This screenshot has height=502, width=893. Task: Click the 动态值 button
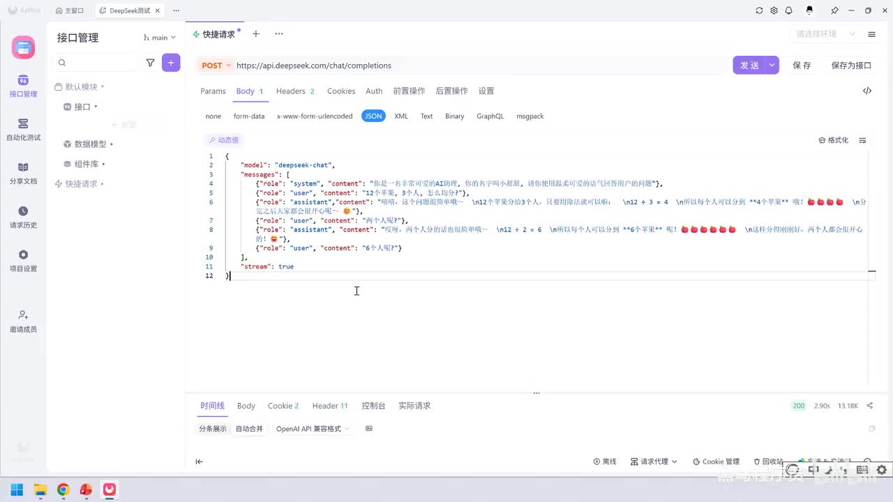223,140
